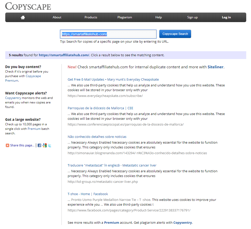Screen dimensions: 251x229
Task: Click the Share this page link
Action: tap(22, 145)
